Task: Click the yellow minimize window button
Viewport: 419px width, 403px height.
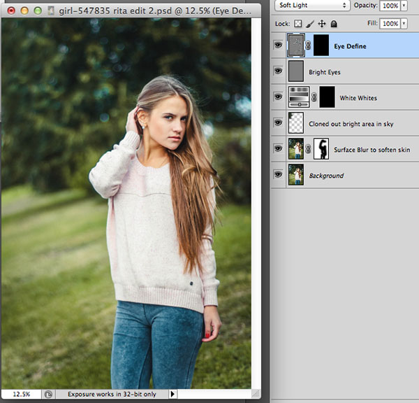Action: tap(23, 10)
